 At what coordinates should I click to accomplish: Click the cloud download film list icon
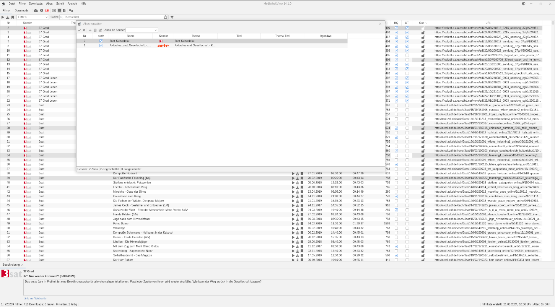coord(36,10)
